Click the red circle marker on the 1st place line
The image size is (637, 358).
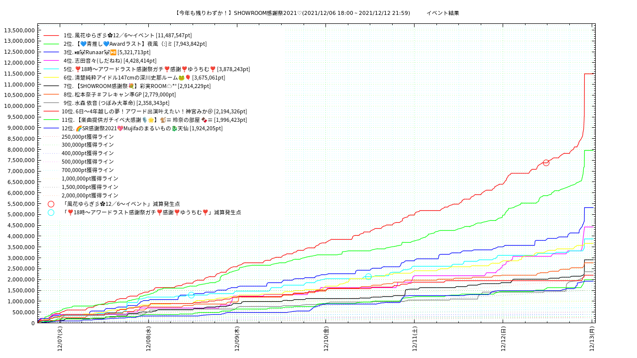tap(546, 163)
